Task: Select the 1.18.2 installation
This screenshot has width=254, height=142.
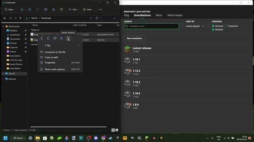Action: pos(187,83)
